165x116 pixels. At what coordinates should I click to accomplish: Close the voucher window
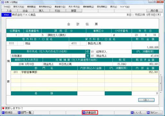tap(160, 2)
